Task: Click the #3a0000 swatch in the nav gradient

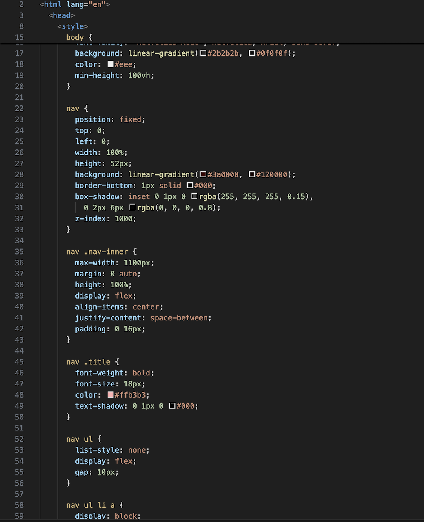Action: pos(202,174)
